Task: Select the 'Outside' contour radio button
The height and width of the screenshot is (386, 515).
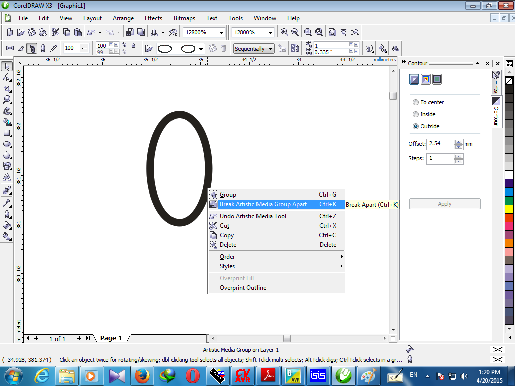Action: click(x=416, y=126)
